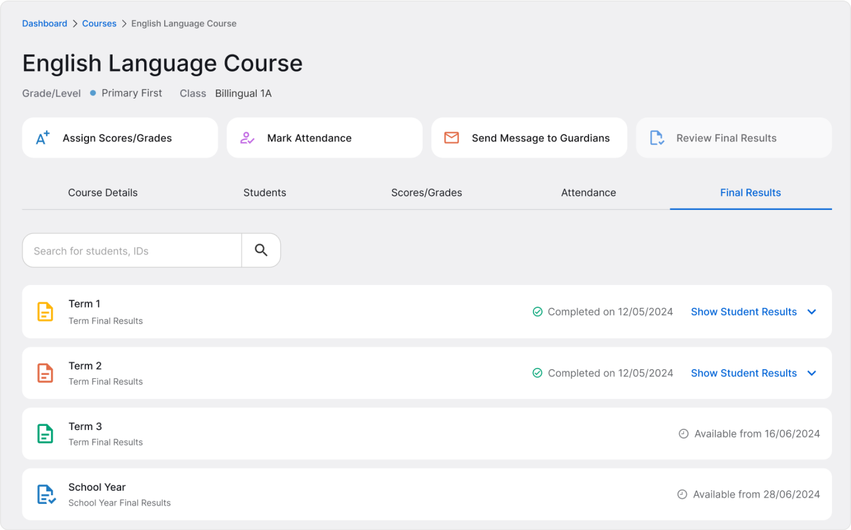Click the Review Final Results document icon
Image resolution: width=851 pixels, height=530 pixels.
point(657,137)
